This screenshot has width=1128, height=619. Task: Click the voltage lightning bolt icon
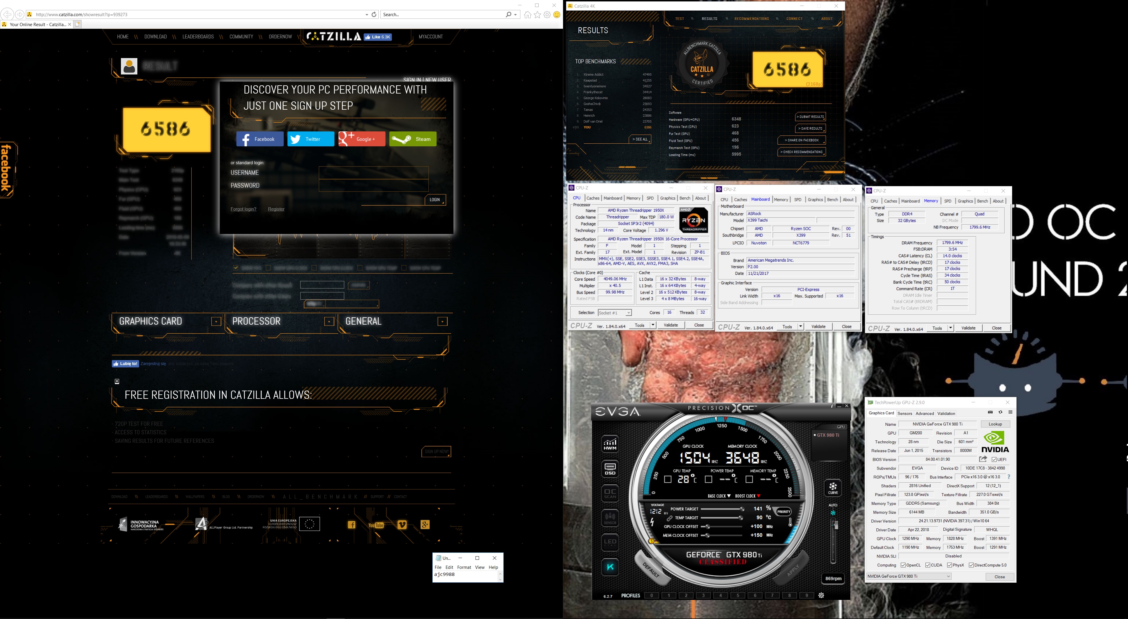tap(652, 522)
